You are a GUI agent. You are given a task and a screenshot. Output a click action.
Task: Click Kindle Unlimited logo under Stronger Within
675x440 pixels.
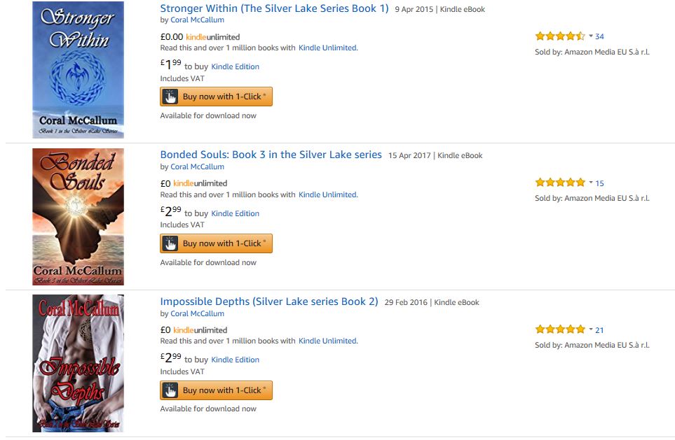point(212,36)
